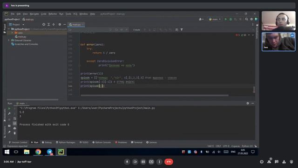Click print icon in Run tool window

point(14,128)
